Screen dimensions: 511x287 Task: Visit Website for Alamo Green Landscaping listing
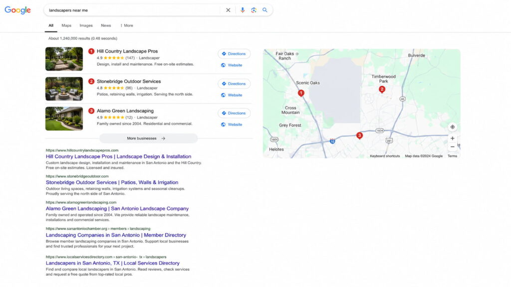coord(232,125)
